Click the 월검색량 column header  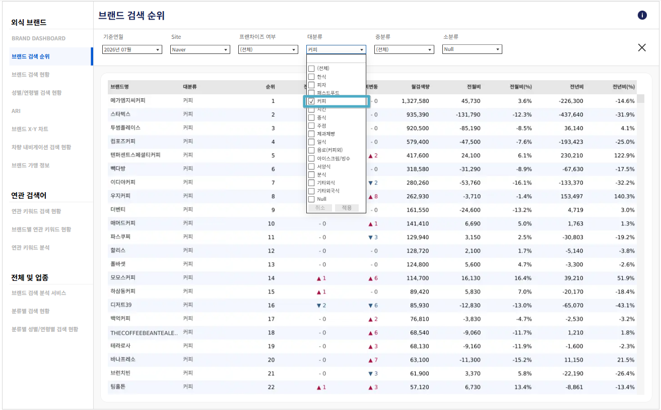click(x=420, y=87)
